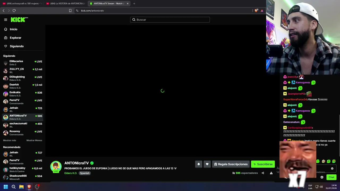The width and height of the screenshot is (340, 191).
Task: Open a new browser tab
Action: (x=134, y=3)
